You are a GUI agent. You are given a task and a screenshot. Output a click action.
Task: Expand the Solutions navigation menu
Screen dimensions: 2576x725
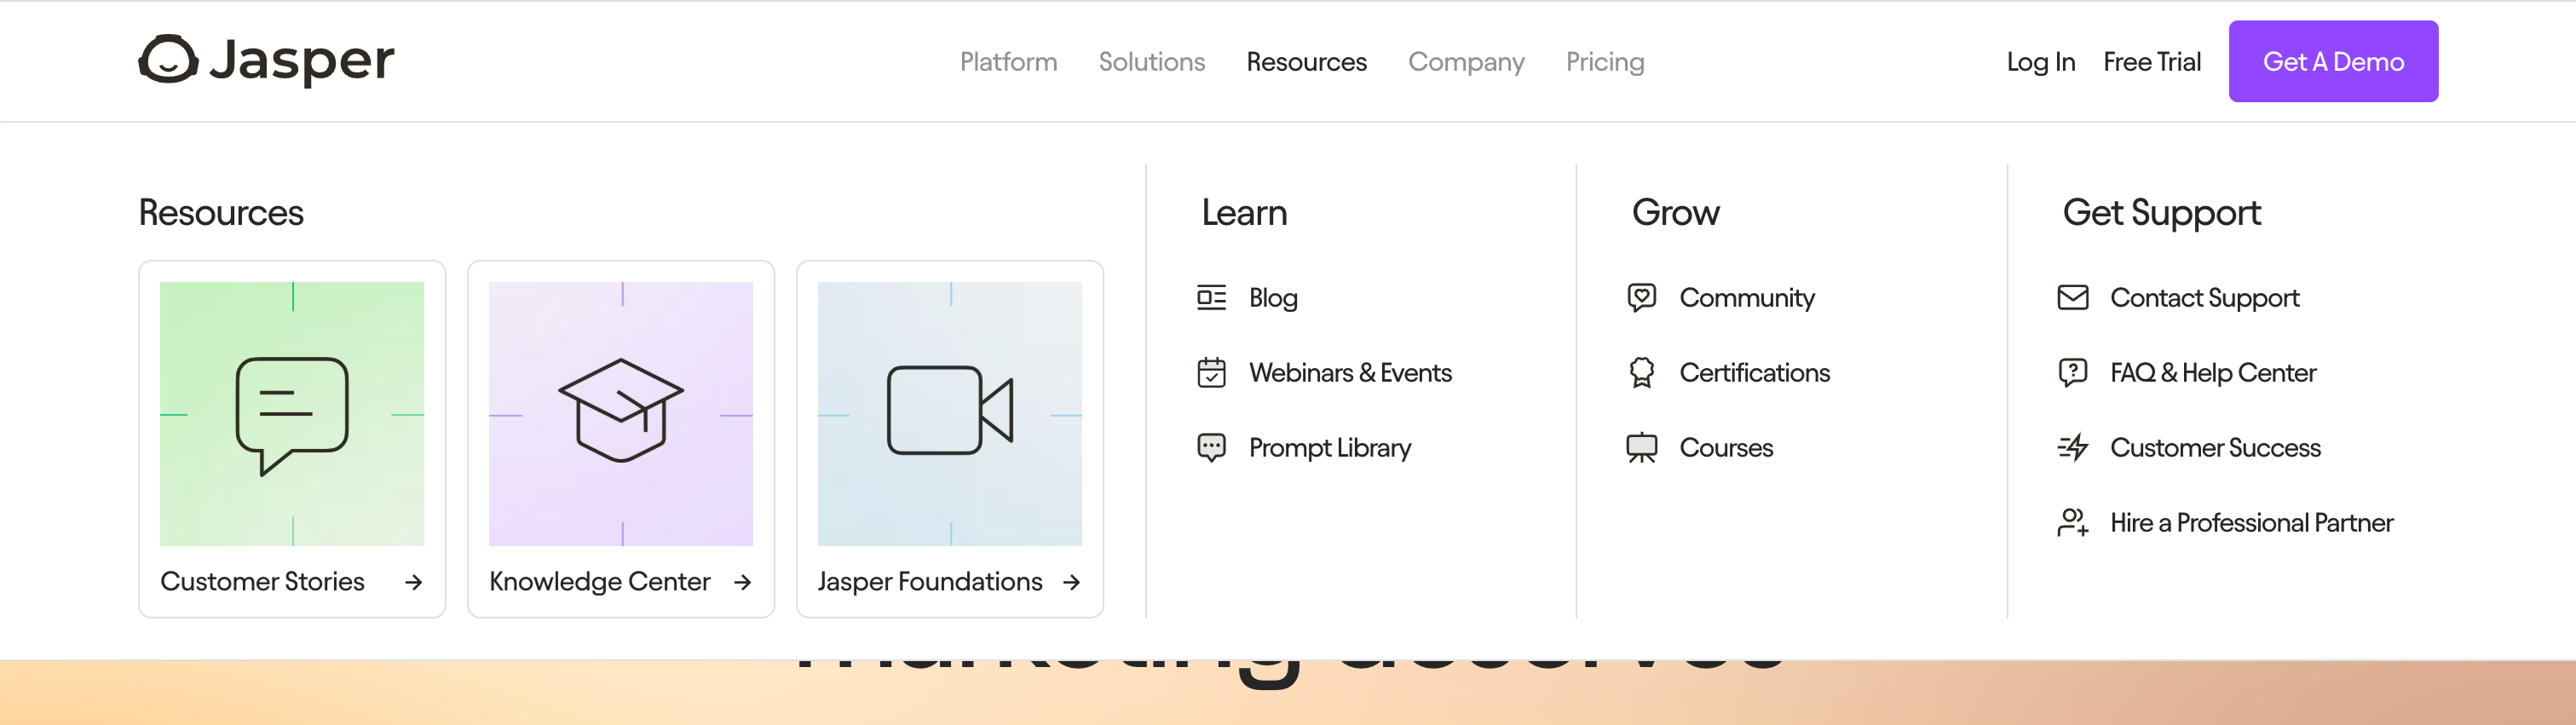(x=1151, y=62)
